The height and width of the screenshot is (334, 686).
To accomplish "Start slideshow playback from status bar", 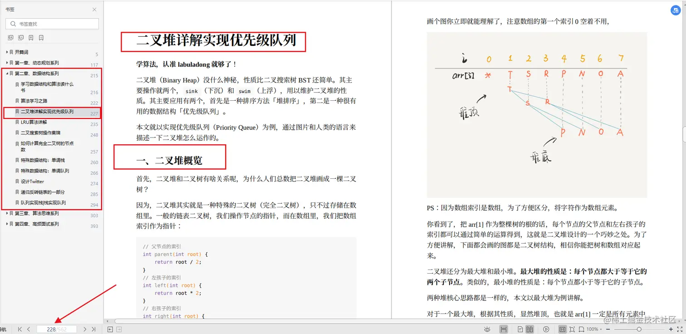I will point(546,329).
